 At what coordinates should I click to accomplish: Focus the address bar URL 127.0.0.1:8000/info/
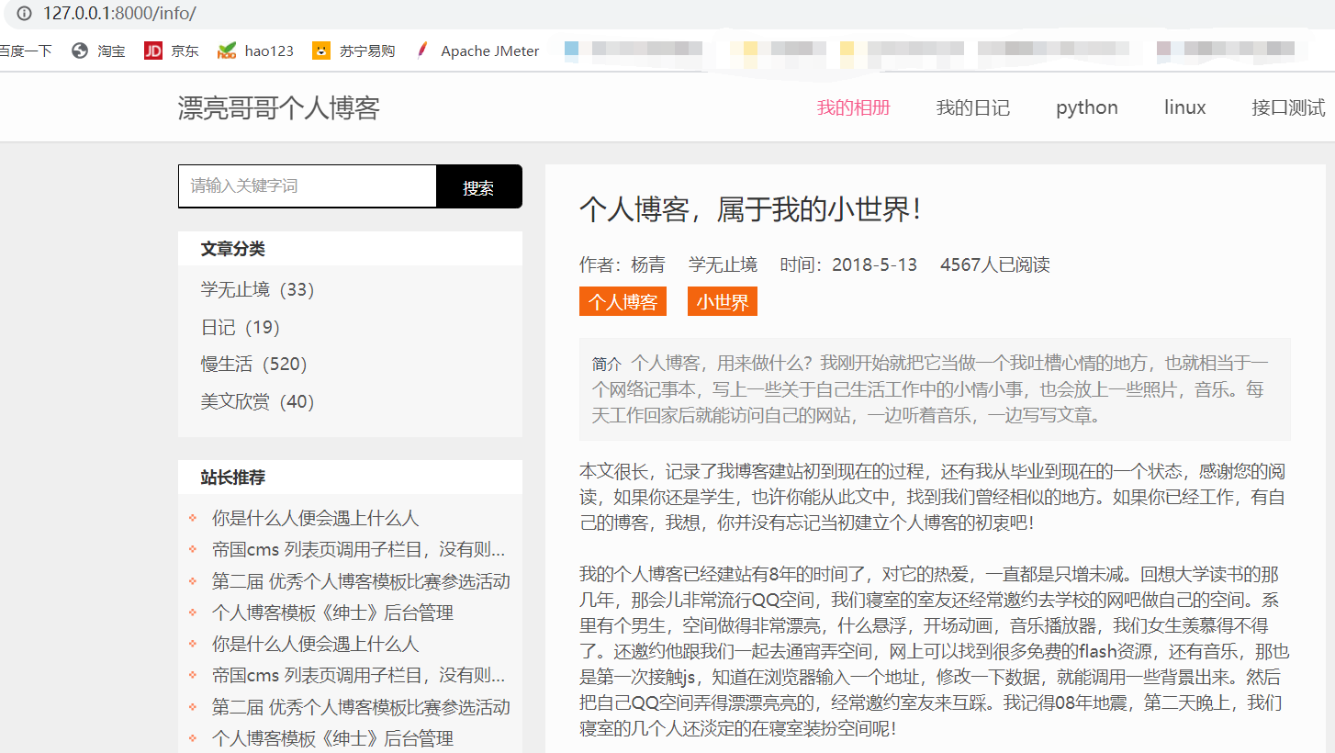tap(119, 14)
